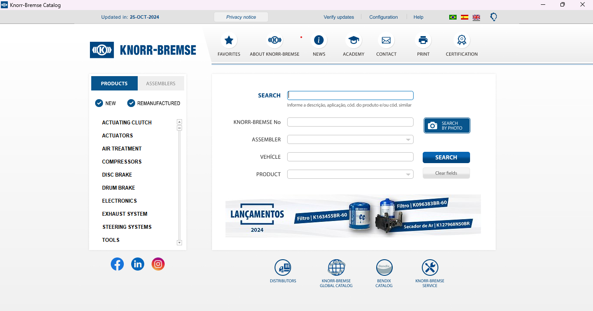
Task: Click product list scrollbar down arrow
Action: 179,243
